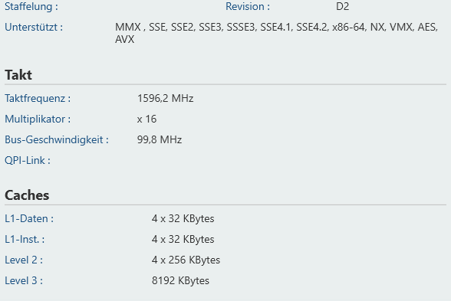Select the 4 x 256 KBytes value
The image size is (451, 301).
pyautogui.click(x=186, y=260)
